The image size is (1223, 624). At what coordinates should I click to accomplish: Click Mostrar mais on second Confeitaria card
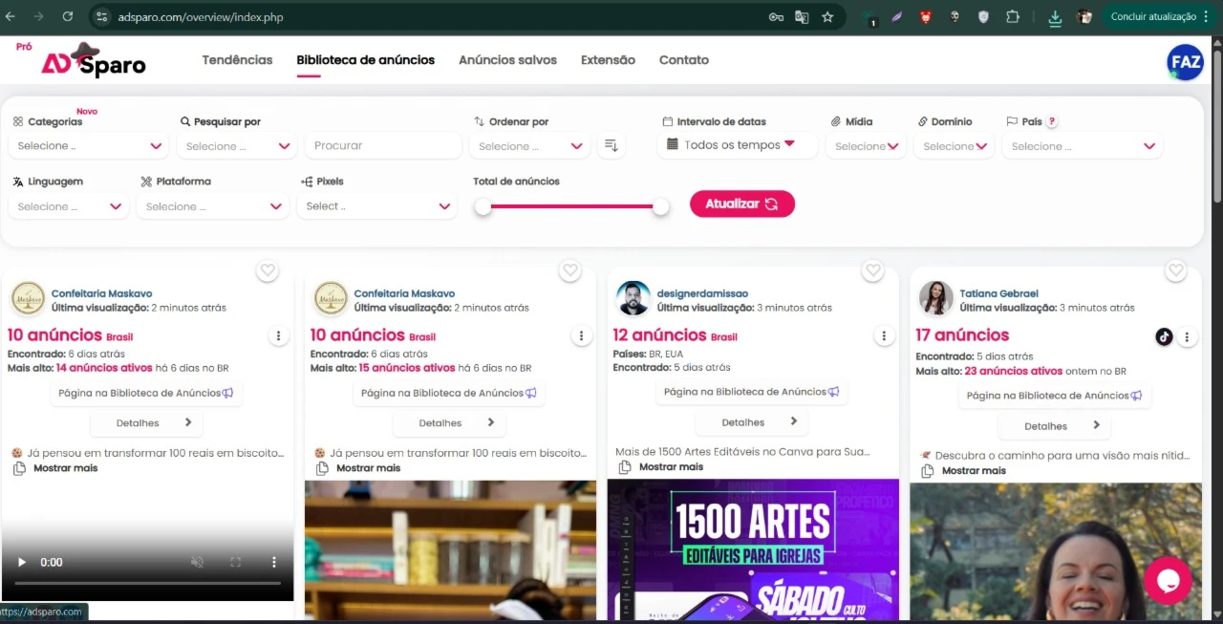(368, 468)
